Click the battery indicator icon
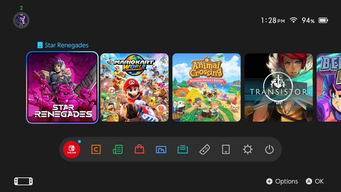 click(323, 21)
